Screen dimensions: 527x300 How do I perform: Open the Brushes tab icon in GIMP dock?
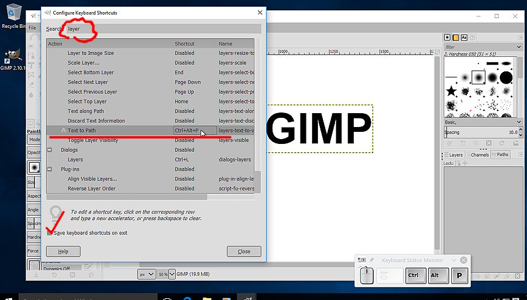tap(448, 37)
